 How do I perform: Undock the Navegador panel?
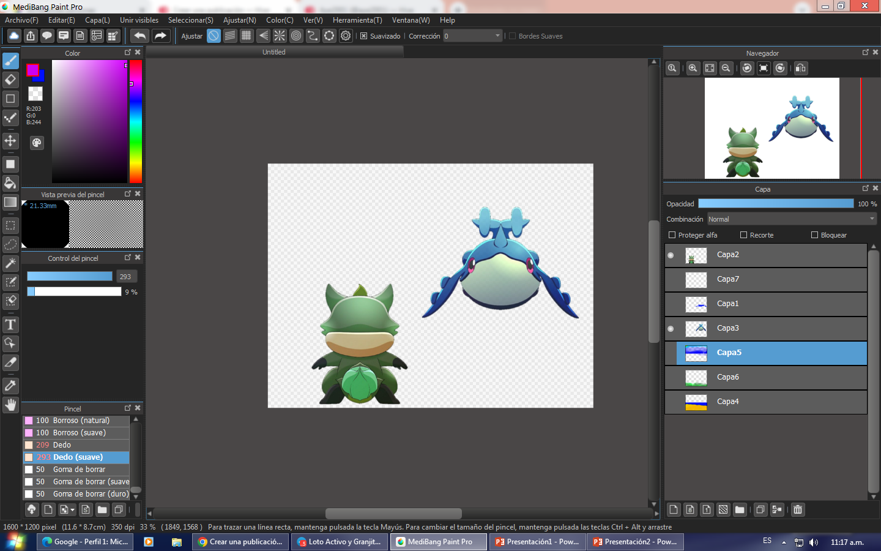866,53
